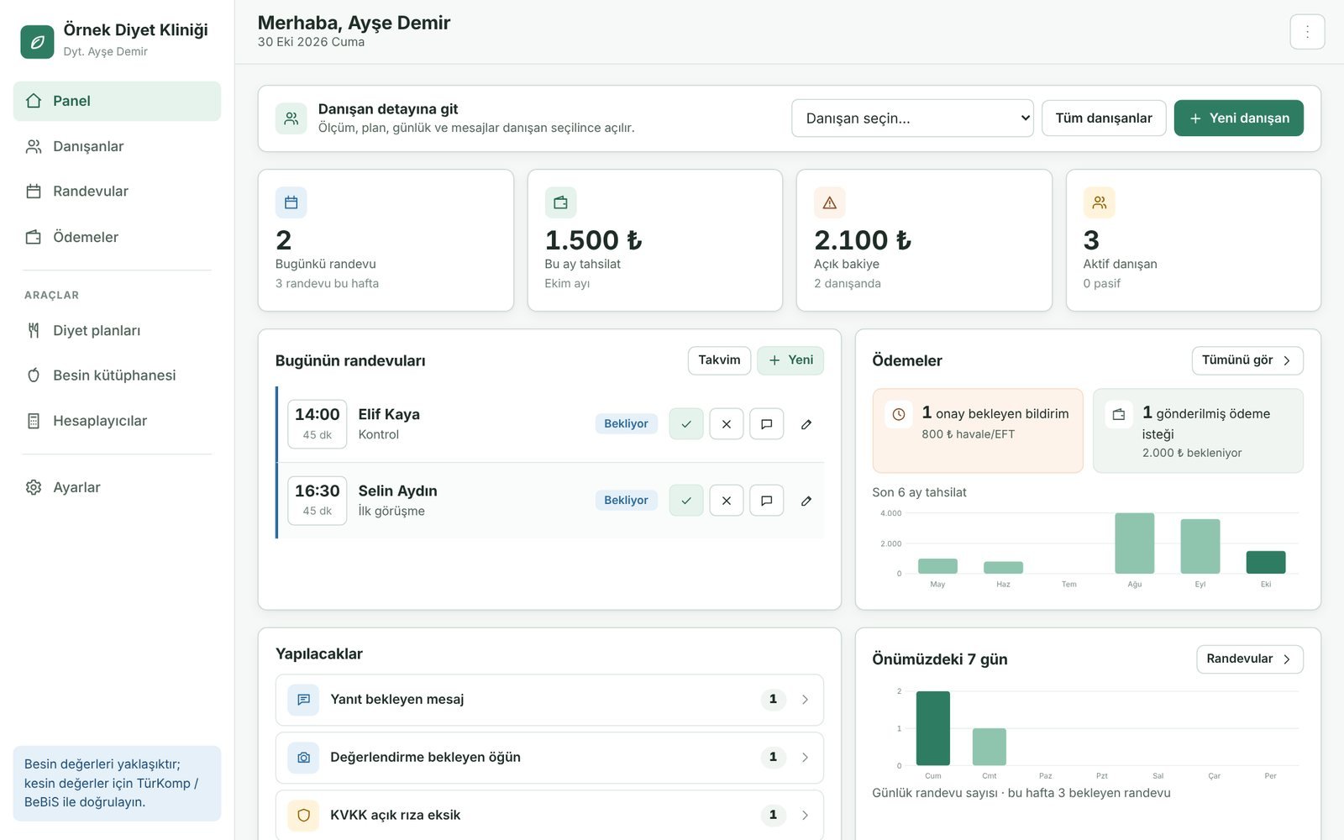1344x840 pixels.
Task: Confirm Elif Kaya's 14:00 appointment with the checkmark
Action: click(x=686, y=424)
